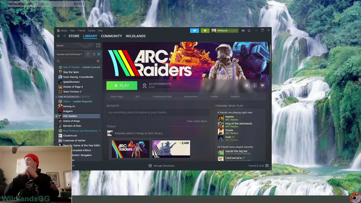This screenshot has width=361, height=203.
Task: Open the Wildlands account dropdown arrow
Action: click(x=229, y=30)
